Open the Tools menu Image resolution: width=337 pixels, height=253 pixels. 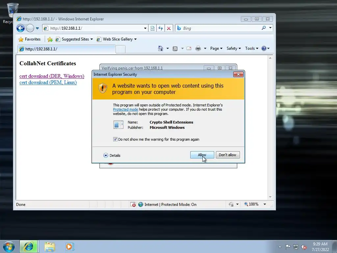[x=252, y=48]
